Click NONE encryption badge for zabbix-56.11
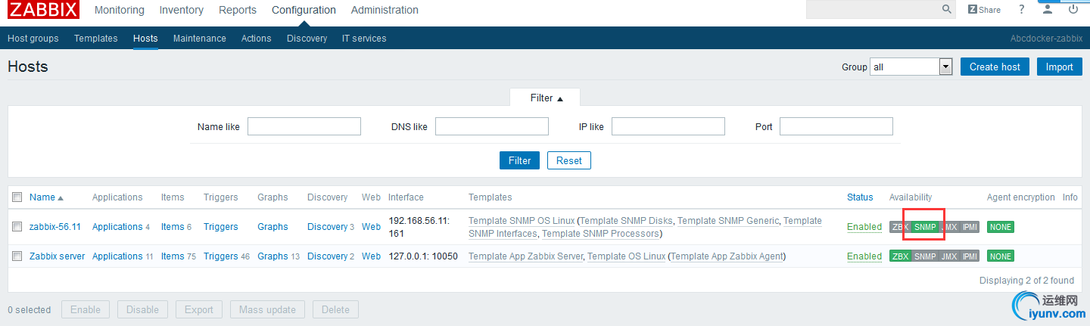This screenshot has width=1090, height=326. (x=1001, y=227)
